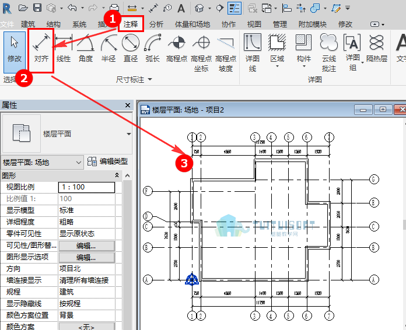Collapse the 图形 properties group
The image size is (406, 330).
(x=117, y=175)
